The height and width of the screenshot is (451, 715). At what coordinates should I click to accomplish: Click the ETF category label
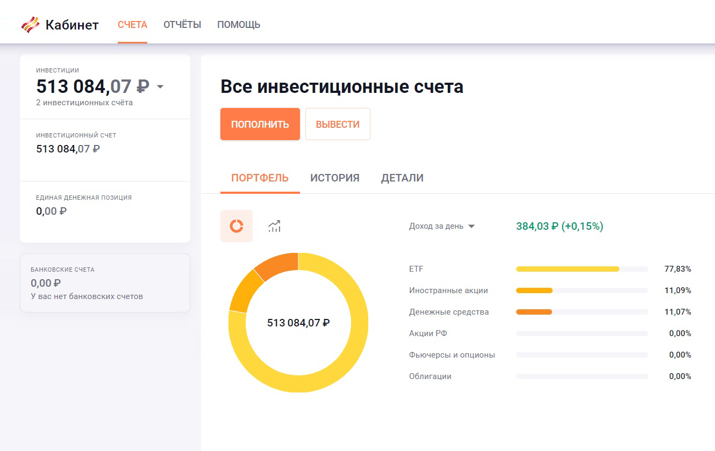click(x=416, y=269)
